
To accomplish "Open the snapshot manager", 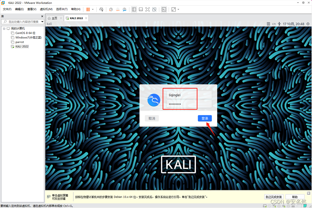I will pos(124,9).
